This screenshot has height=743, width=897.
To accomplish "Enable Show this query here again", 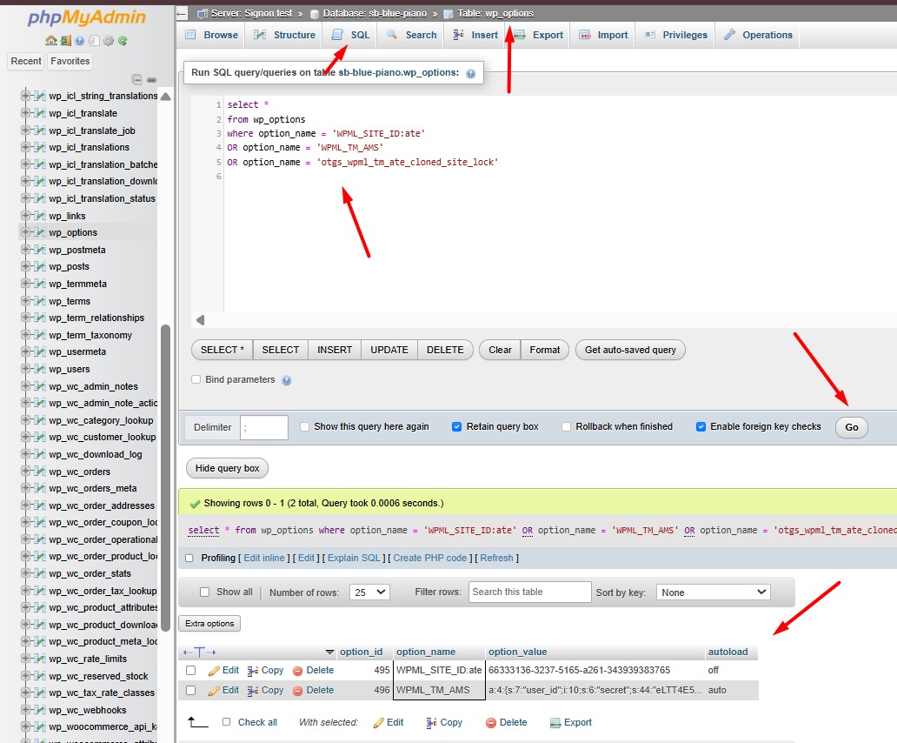I will pyautogui.click(x=305, y=426).
